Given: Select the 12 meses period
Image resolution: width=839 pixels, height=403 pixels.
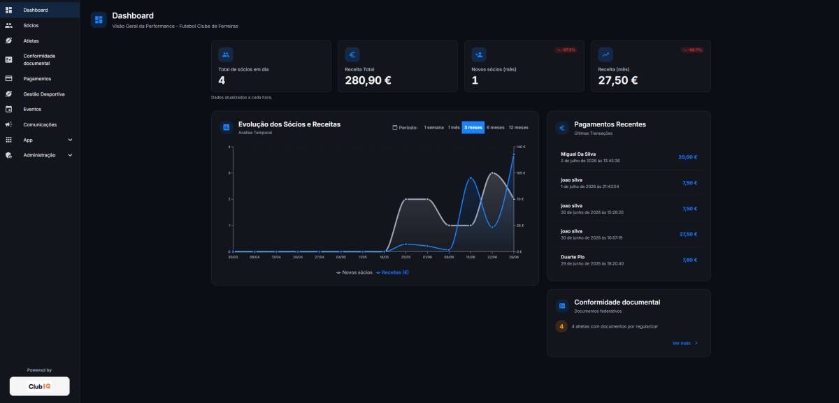Looking at the screenshot, I should pos(519,128).
